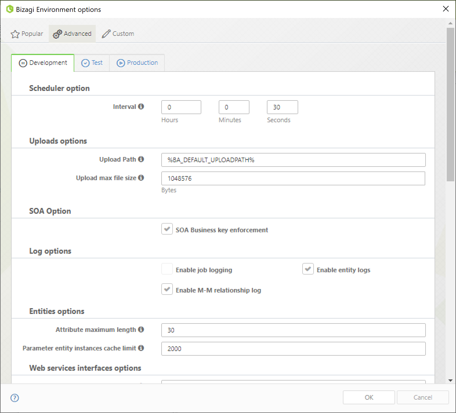Click the Interval Minutes field
This screenshot has width=456, height=413.
pyautogui.click(x=234, y=107)
